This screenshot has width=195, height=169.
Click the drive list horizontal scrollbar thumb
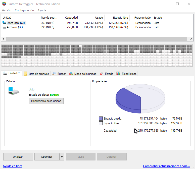[96, 39]
